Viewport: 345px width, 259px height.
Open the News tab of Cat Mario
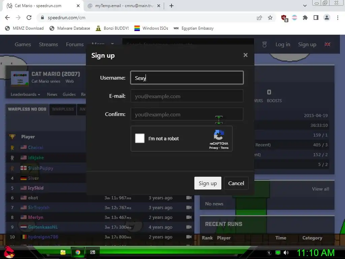pyautogui.click(x=52, y=94)
